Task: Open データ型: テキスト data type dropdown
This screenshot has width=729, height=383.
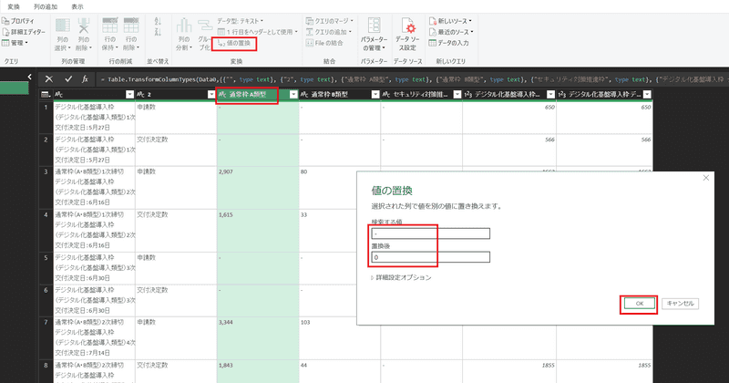Action: click(242, 19)
